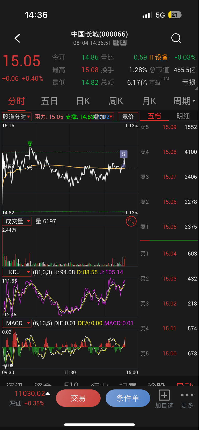Tap the status bar time 14:36
199x430 pixels.
pyautogui.click(x=36, y=15)
